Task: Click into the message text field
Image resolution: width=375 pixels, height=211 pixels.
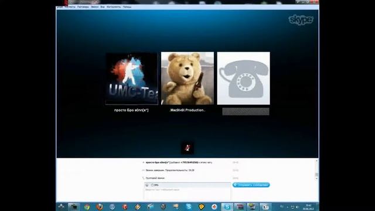Action: [187, 193]
